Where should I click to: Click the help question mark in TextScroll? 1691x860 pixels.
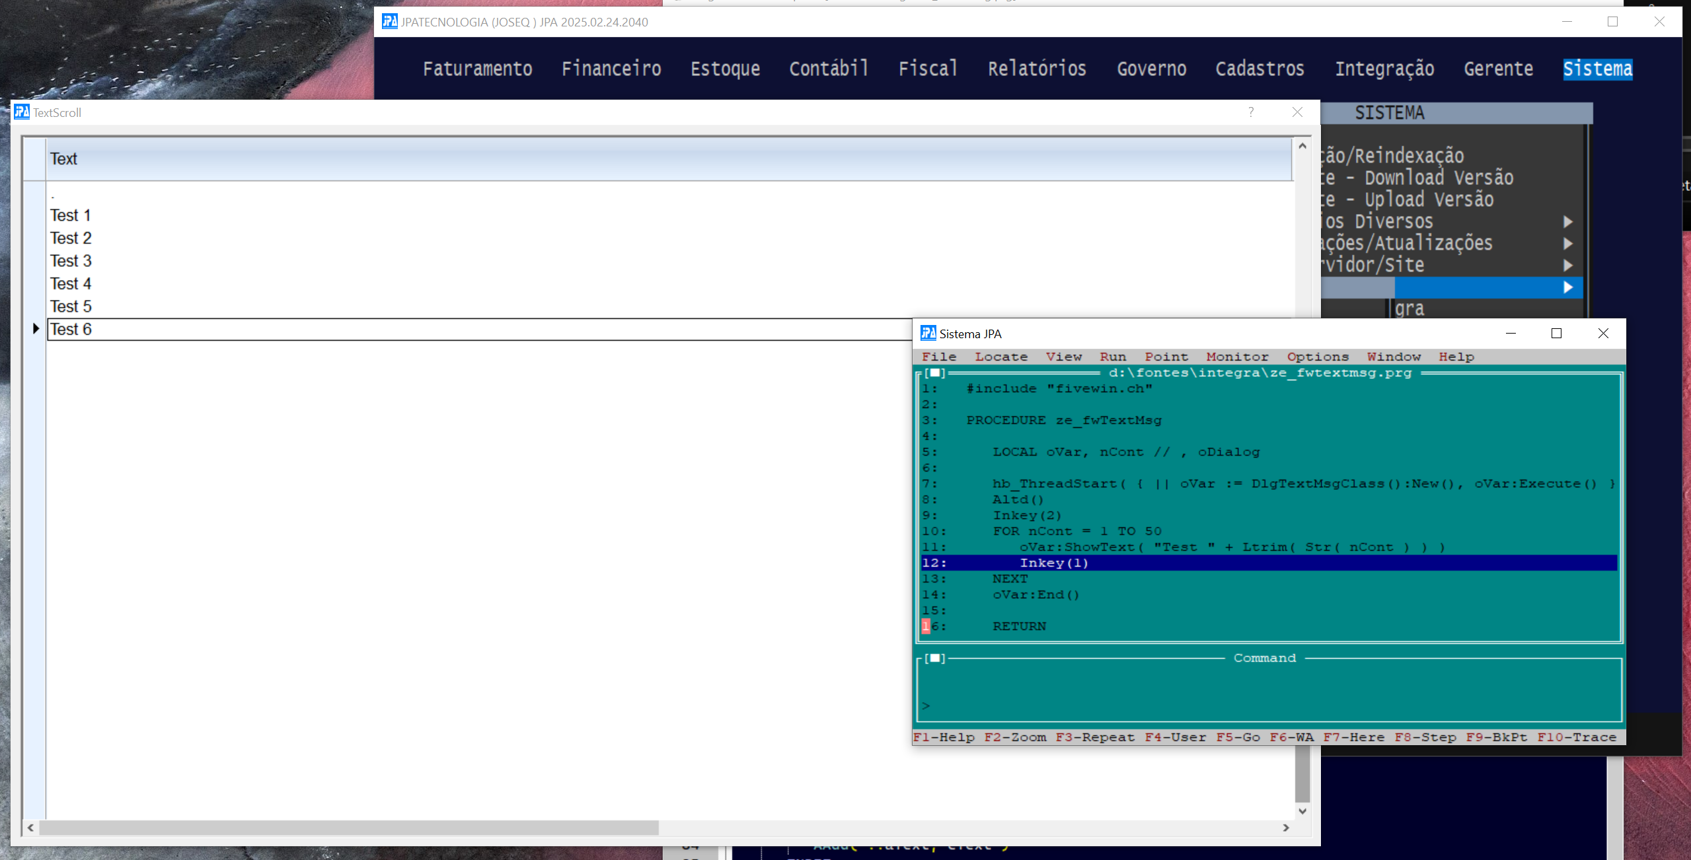click(1250, 112)
